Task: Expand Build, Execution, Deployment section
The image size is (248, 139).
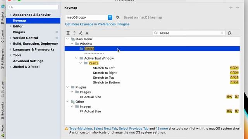Action: click(10, 44)
